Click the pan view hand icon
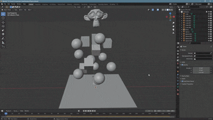This screenshot has height=120, width=213. [173, 26]
